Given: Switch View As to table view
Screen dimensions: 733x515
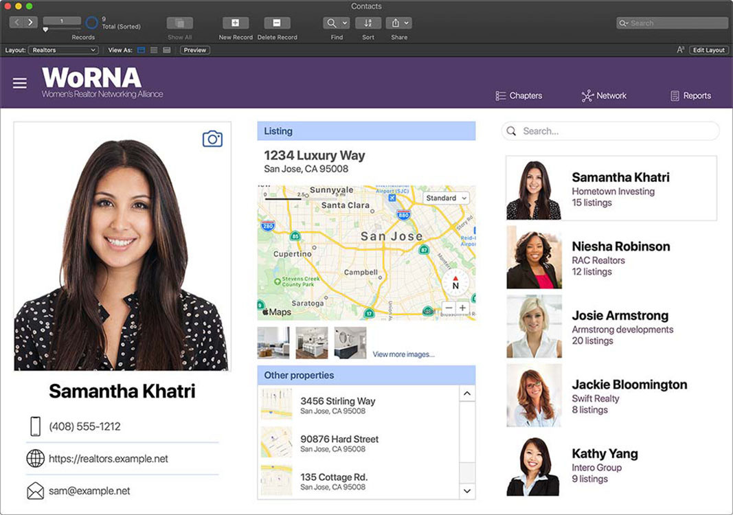Looking at the screenshot, I should pyautogui.click(x=167, y=49).
